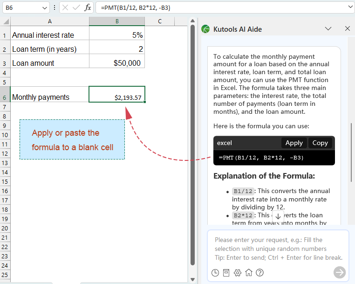Click the formula text in code block

coord(261,158)
